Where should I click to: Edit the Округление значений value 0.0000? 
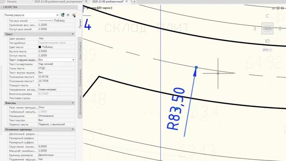click(56, 147)
